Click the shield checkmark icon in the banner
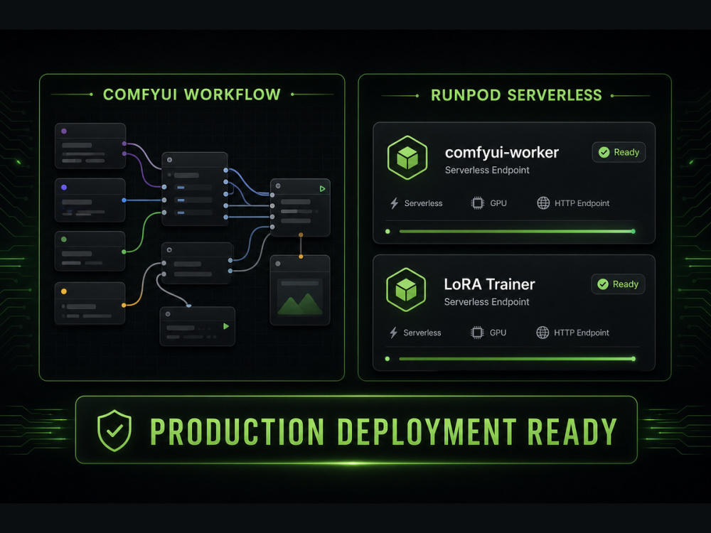This screenshot has height=533, width=711. tap(114, 431)
